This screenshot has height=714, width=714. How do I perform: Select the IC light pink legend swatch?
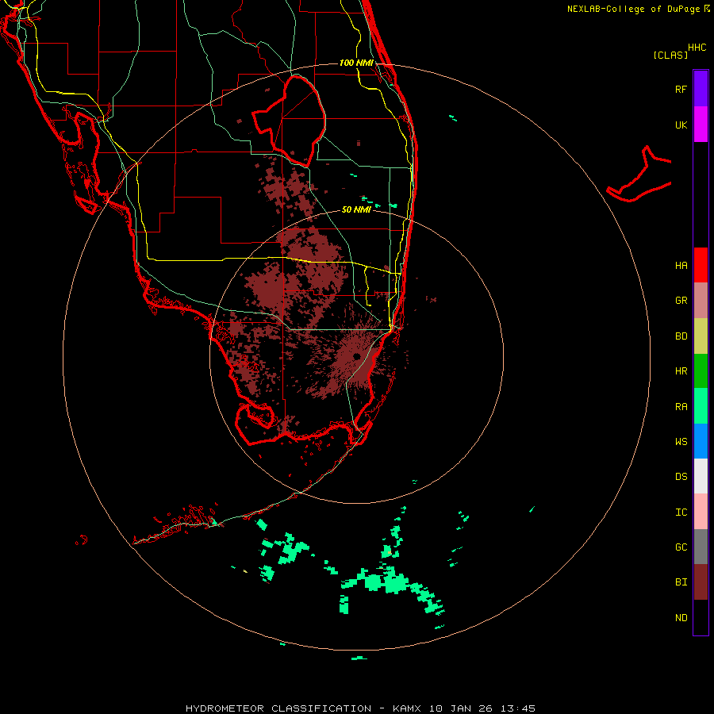click(701, 512)
